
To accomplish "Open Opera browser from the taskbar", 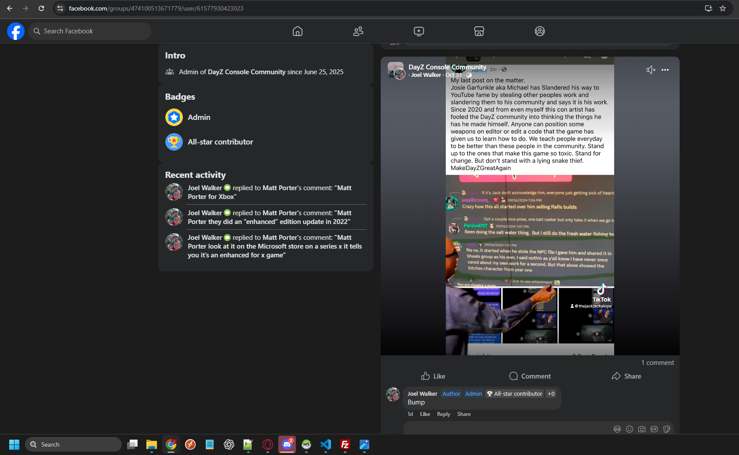I will click(x=268, y=444).
